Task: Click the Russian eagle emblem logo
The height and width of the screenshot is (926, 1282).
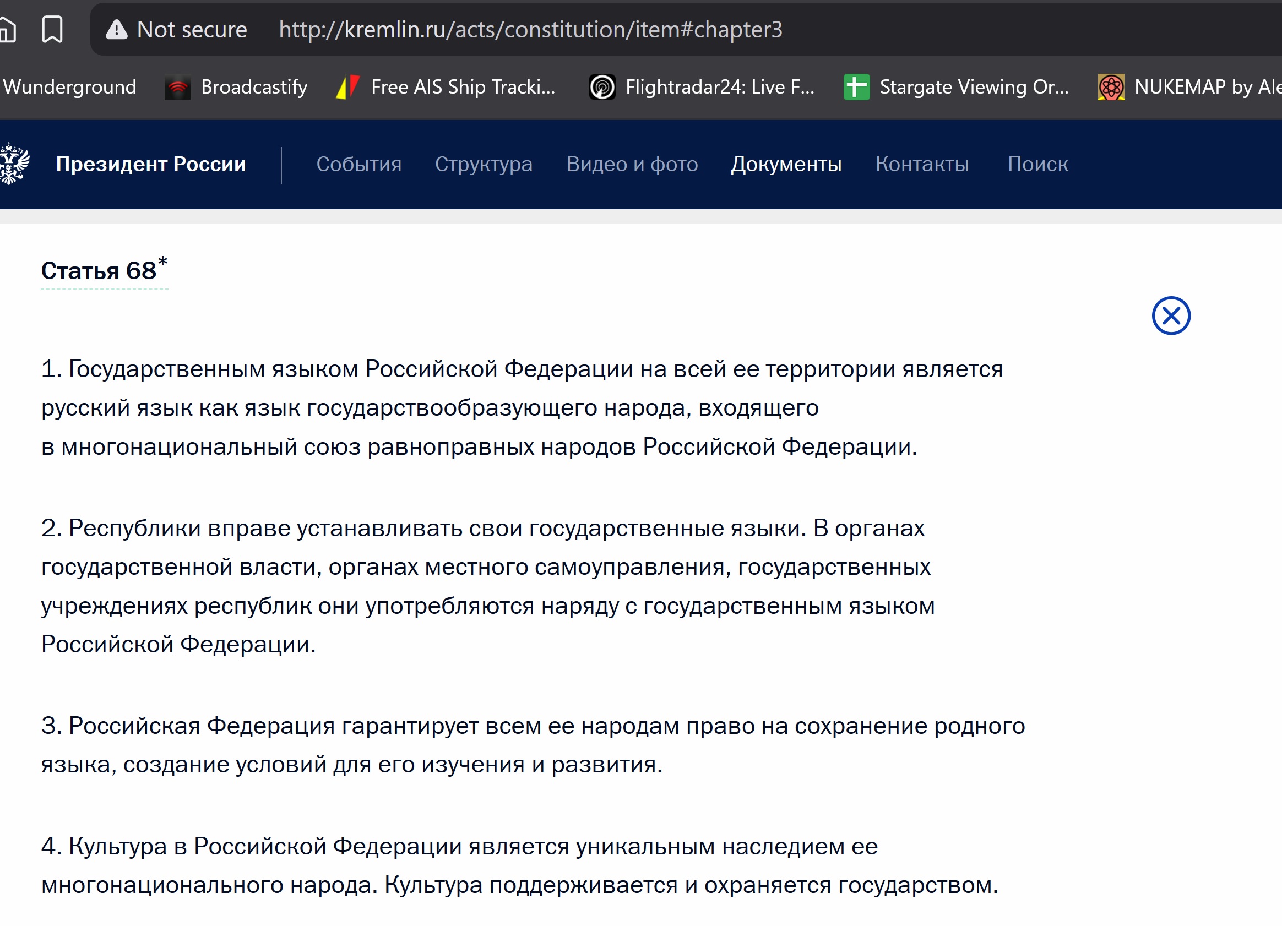Action: [x=14, y=164]
